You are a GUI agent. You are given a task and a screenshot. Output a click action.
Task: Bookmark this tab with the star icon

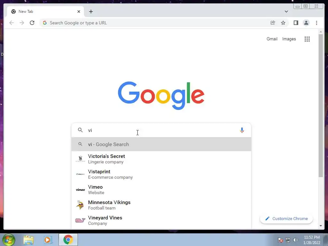283,23
